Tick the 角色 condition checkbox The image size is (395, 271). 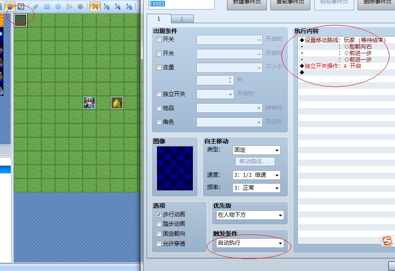pyautogui.click(x=159, y=122)
